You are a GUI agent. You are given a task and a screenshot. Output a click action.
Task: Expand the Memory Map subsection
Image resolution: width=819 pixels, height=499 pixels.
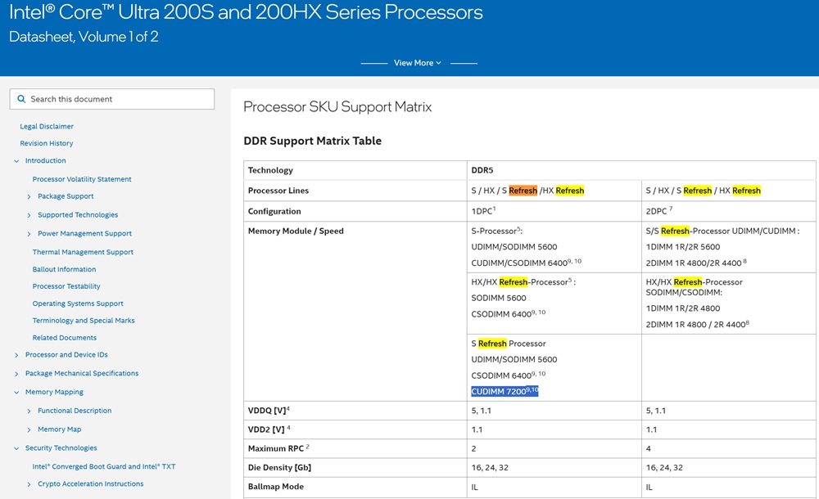coord(27,429)
